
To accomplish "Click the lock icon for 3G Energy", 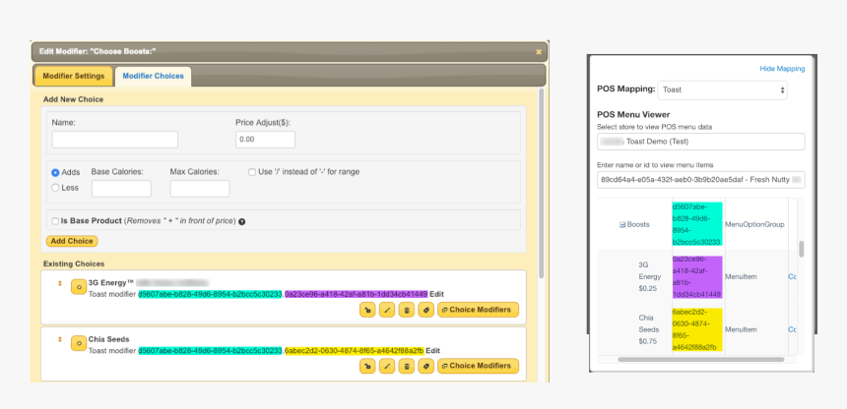I will pos(367,310).
